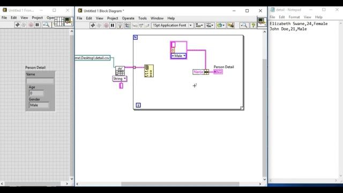Click the Search magnifier in Front Panel

point(46,25)
